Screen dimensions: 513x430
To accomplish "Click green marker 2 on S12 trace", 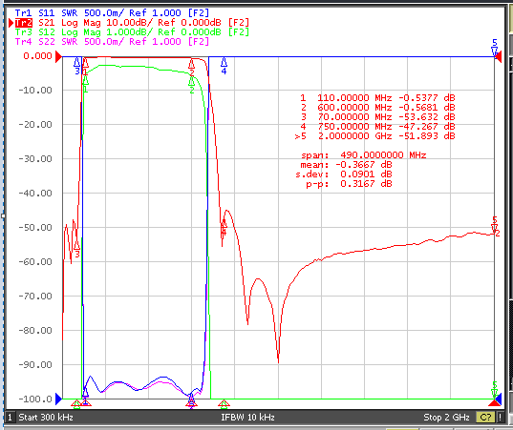I will [x=192, y=82].
